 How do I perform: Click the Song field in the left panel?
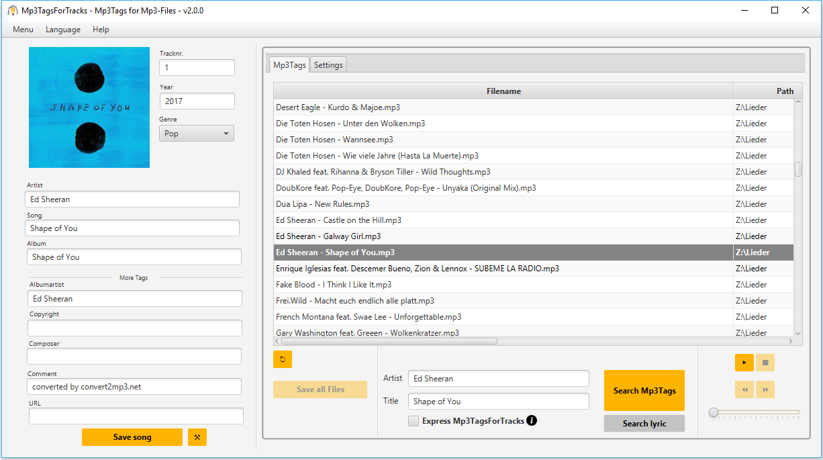(x=132, y=228)
